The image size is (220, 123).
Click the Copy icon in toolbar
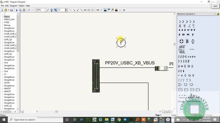pyautogui.click(x=20, y=10)
